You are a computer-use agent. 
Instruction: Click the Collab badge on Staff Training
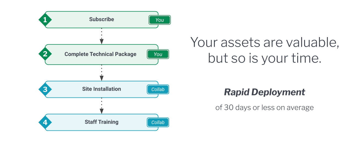tap(158, 122)
